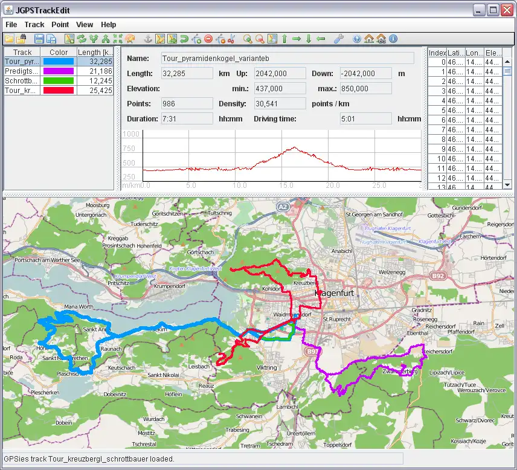Image resolution: width=517 pixels, height=470 pixels.
Task: Click the green reverse track loop icon
Action: click(184, 39)
